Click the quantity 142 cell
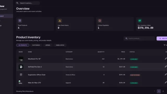167x94 pixels. click(103, 59)
